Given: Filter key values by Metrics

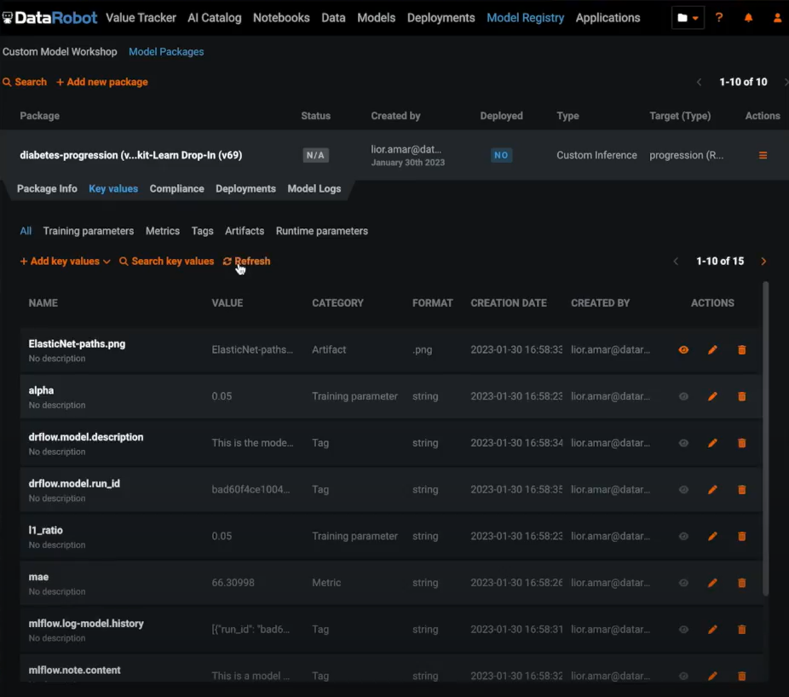Looking at the screenshot, I should coord(163,231).
